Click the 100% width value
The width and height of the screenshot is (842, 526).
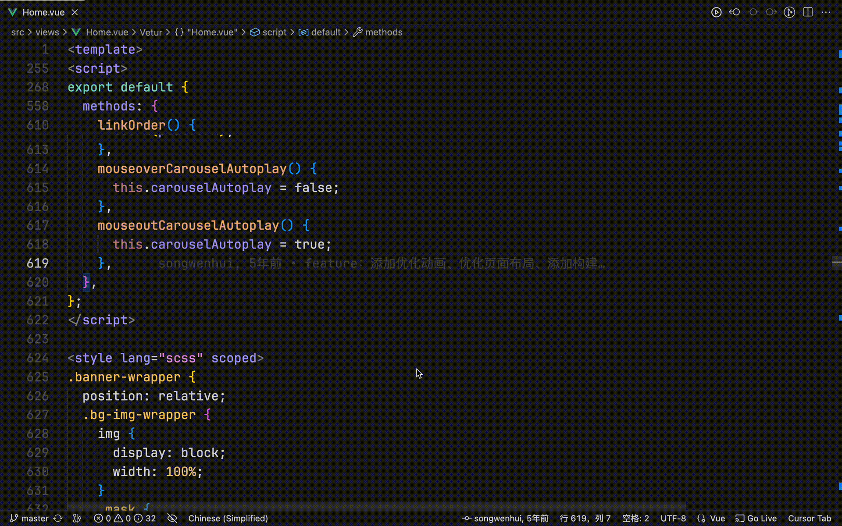pyautogui.click(x=181, y=472)
